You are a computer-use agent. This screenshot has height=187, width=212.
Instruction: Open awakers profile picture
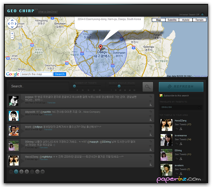pos(166,170)
